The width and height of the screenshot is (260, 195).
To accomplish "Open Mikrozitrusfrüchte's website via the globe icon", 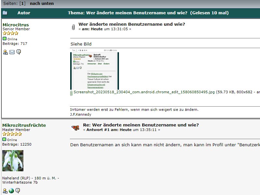I will (12, 190).
